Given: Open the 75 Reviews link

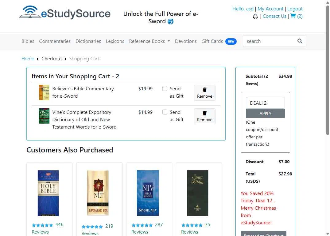Looking at the screenshot, I should click(196, 228).
